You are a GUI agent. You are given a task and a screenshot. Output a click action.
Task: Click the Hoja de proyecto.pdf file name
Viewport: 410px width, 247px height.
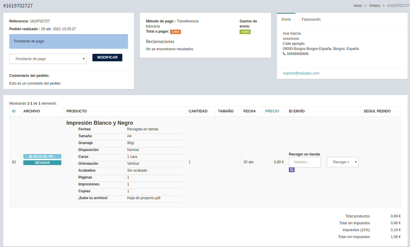pyautogui.click(x=144, y=198)
